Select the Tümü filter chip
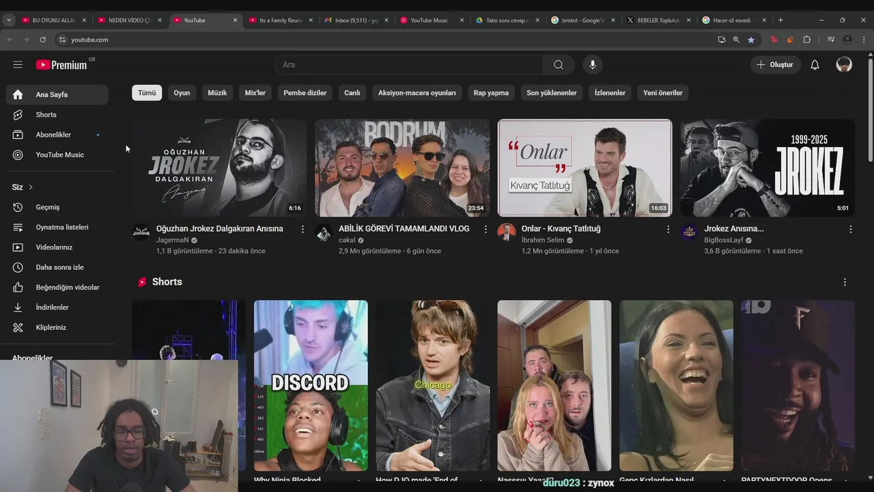The height and width of the screenshot is (492, 874). (x=147, y=93)
